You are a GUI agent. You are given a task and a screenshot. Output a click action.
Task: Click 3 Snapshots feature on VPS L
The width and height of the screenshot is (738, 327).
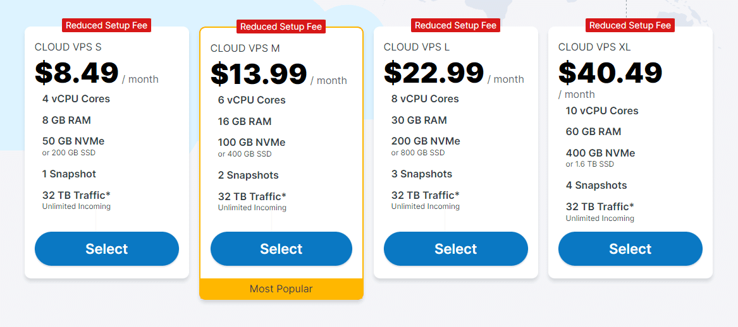pos(422,174)
